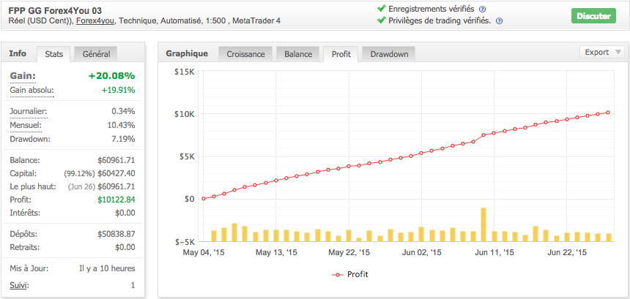The height and width of the screenshot is (299, 630).
Task: Open the Suivi link in the info panel
Action: click(20, 285)
